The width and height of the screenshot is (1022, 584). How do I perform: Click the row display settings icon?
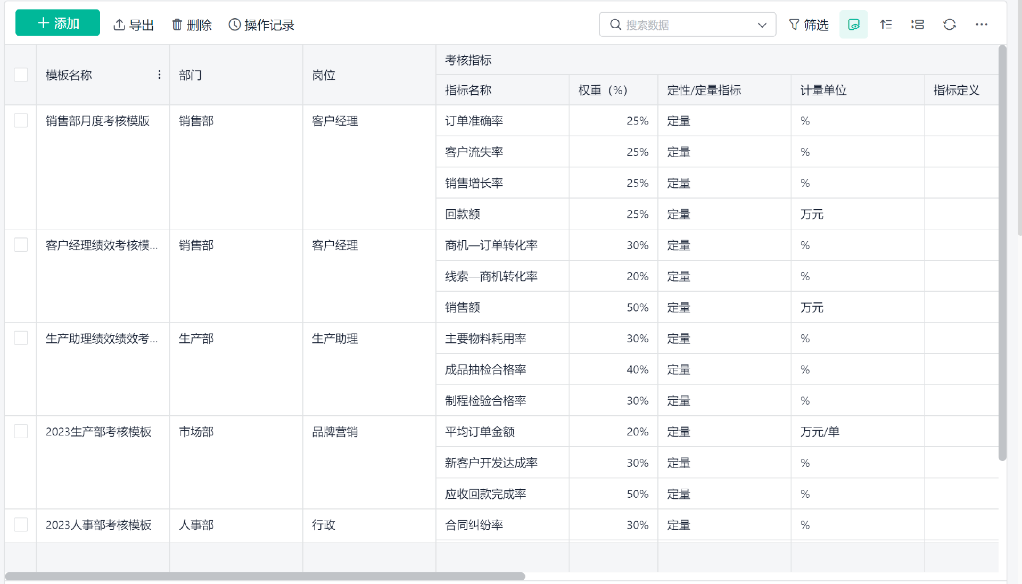click(917, 24)
